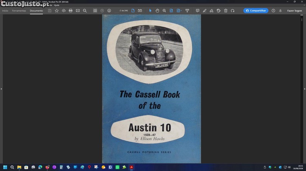Enable two-page view icon

[140, 11]
